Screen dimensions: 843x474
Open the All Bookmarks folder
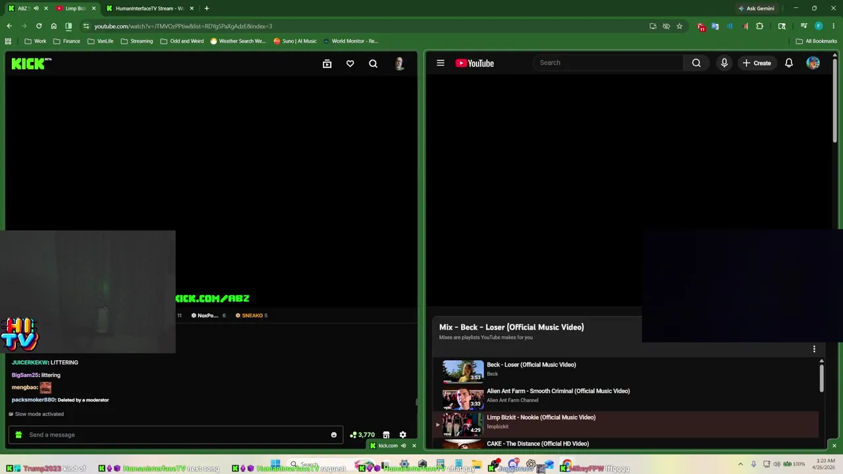(x=817, y=41)
